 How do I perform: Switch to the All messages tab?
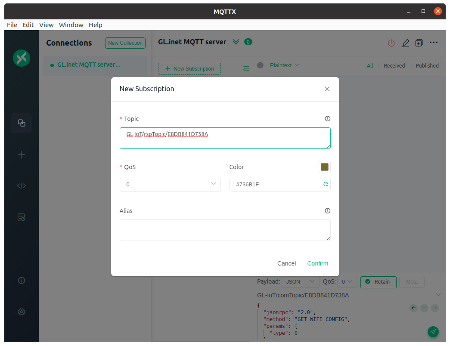pos(370,66)
